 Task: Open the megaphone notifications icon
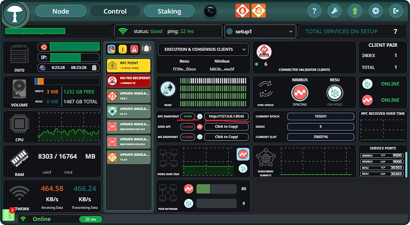click(x=334, y=11)
